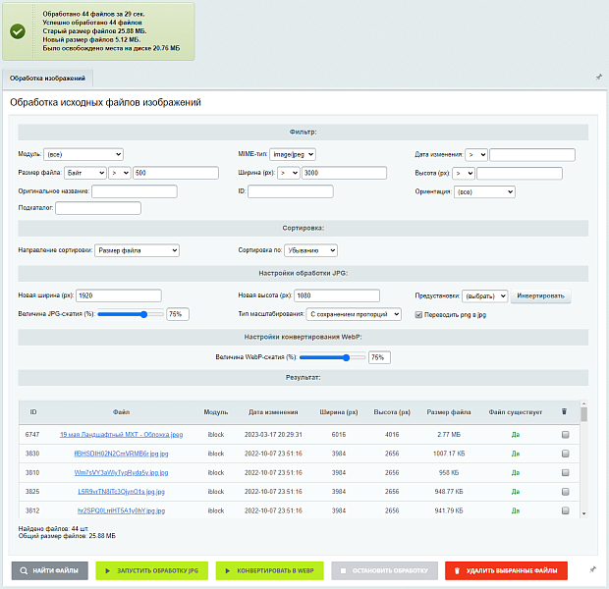Click the pin icon next to bottom buttons
The height and width of the screenshot is (589, 609).
click(x=591, y=569)
